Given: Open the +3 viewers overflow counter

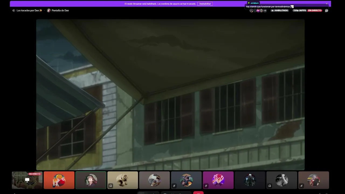Looking at the screenshot, I should (x=265, y=11).
